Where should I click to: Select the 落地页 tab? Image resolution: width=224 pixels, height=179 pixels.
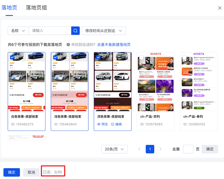pyautogui.click(x=9, y=8)
